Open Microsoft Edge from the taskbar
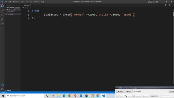Image resolution: width=174 pixels, height=98 pixels. coord(64,96)
